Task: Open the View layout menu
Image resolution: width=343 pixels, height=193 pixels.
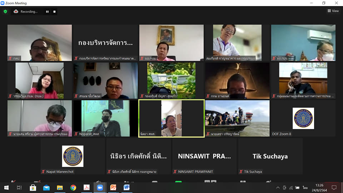Action: coord(333,11)
